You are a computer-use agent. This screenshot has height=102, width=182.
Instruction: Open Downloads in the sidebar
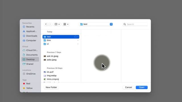coord(30,36)
